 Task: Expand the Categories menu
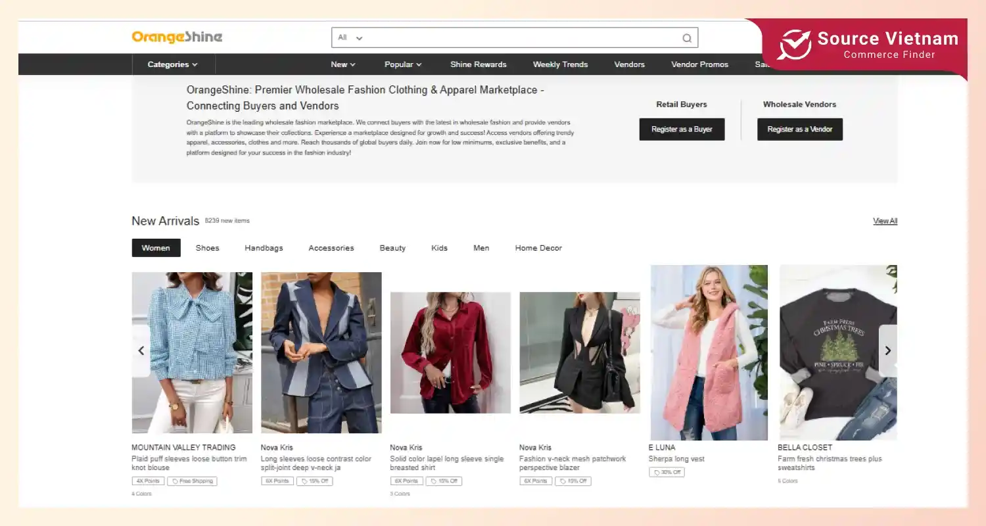pos(172,64)
